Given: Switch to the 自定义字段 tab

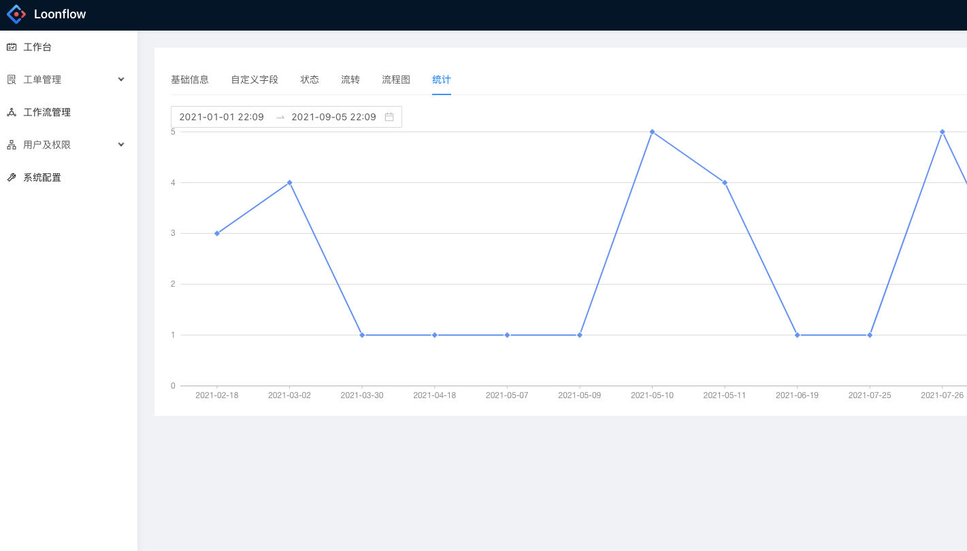Looking at the screenshot, I should (x=255, y=79).
